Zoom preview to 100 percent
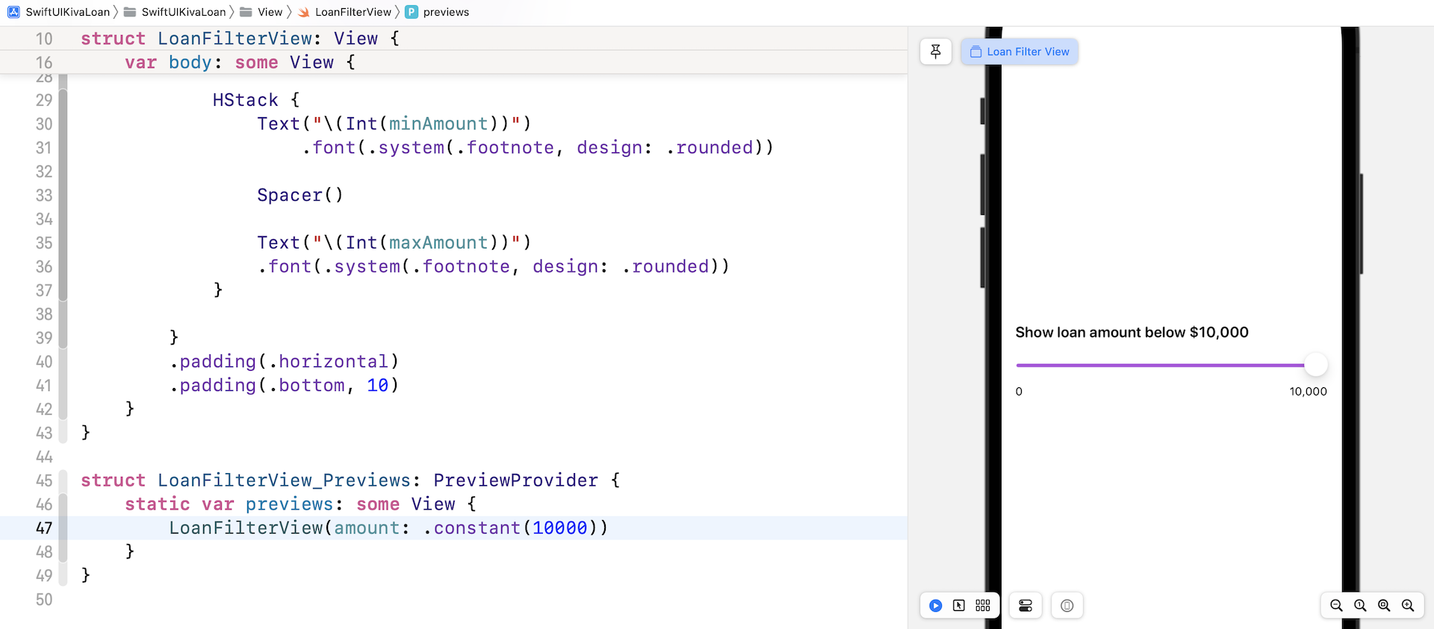The image size is (1434, 629). (x=1360, y=606)
